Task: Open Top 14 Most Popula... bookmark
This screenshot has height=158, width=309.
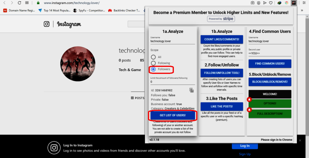Action: (54, 11)
